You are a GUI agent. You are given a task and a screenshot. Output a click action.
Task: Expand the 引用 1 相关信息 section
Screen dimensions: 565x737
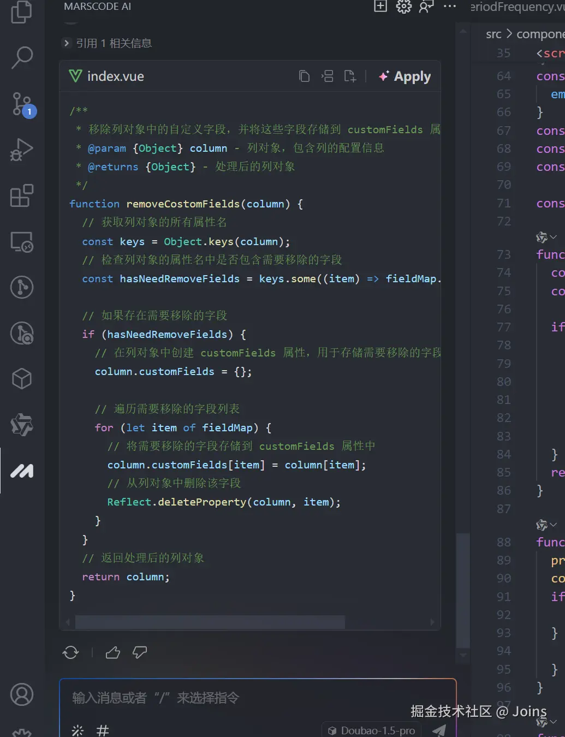tap(108, 43)
